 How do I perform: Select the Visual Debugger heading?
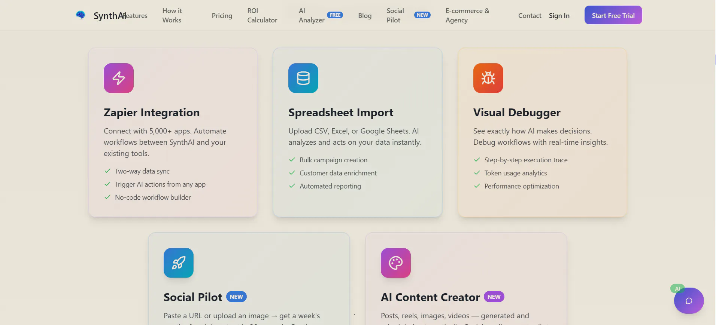[x=517, y=113]
